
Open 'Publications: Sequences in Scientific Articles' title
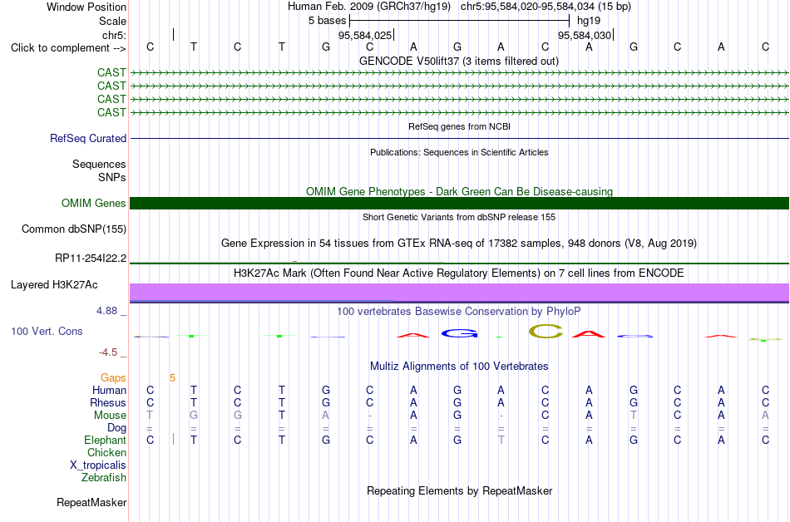click(x=459, y=152)
